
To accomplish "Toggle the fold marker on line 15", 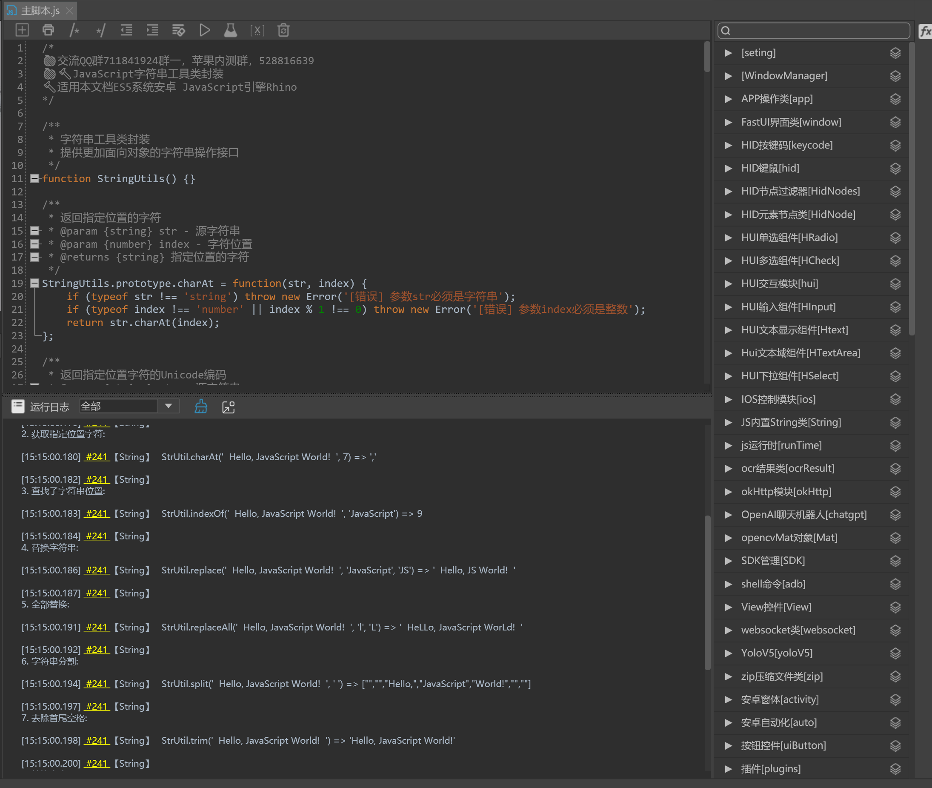I will pyautogui.click(x=34, y=231).
